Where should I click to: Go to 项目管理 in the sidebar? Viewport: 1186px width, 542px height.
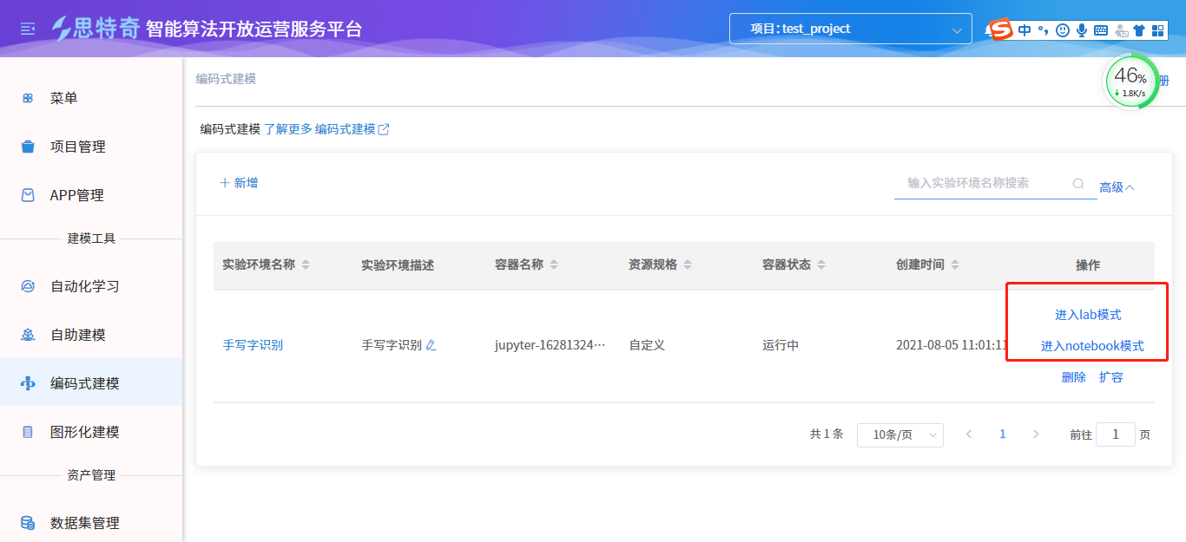pyautogui.click(x=91, y=147)
